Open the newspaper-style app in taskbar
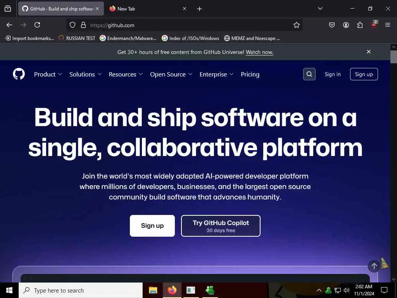The width and height of the screenshot is (397, 298). click(x=191, y=290)
